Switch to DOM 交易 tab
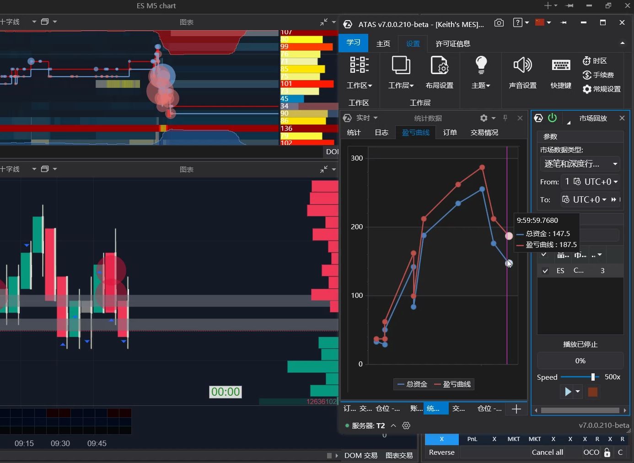The image size is (634, 463). pyautogui.click(x=361, y=456)
